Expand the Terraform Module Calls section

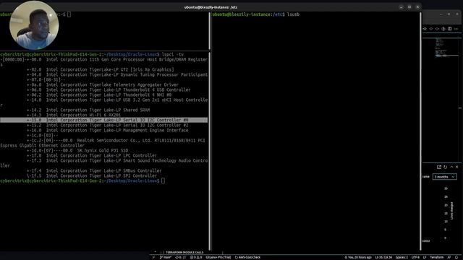point(183,252)
